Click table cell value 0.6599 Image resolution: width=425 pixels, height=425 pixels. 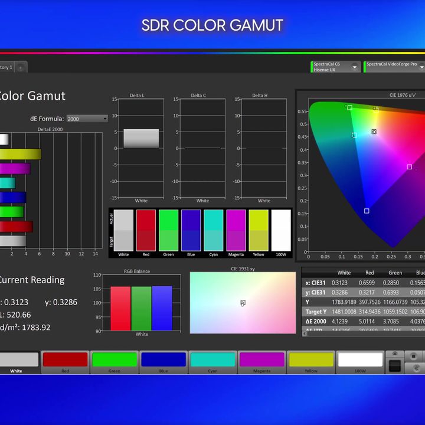[367, 283]
